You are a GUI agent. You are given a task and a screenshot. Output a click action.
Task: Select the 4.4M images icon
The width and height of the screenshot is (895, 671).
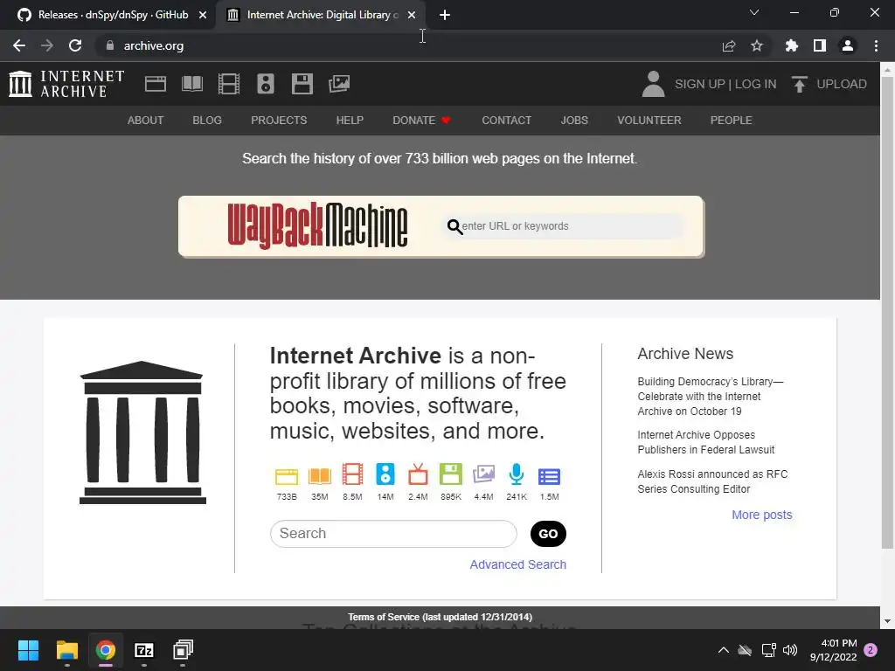click(x=483, y=474)
